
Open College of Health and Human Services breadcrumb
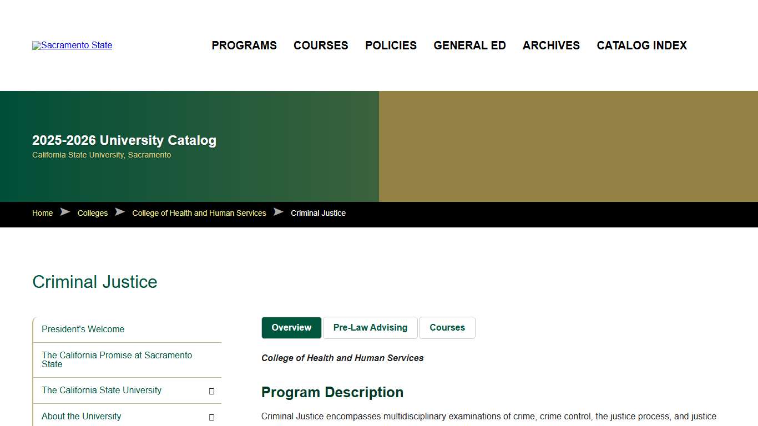pos(199,212)
